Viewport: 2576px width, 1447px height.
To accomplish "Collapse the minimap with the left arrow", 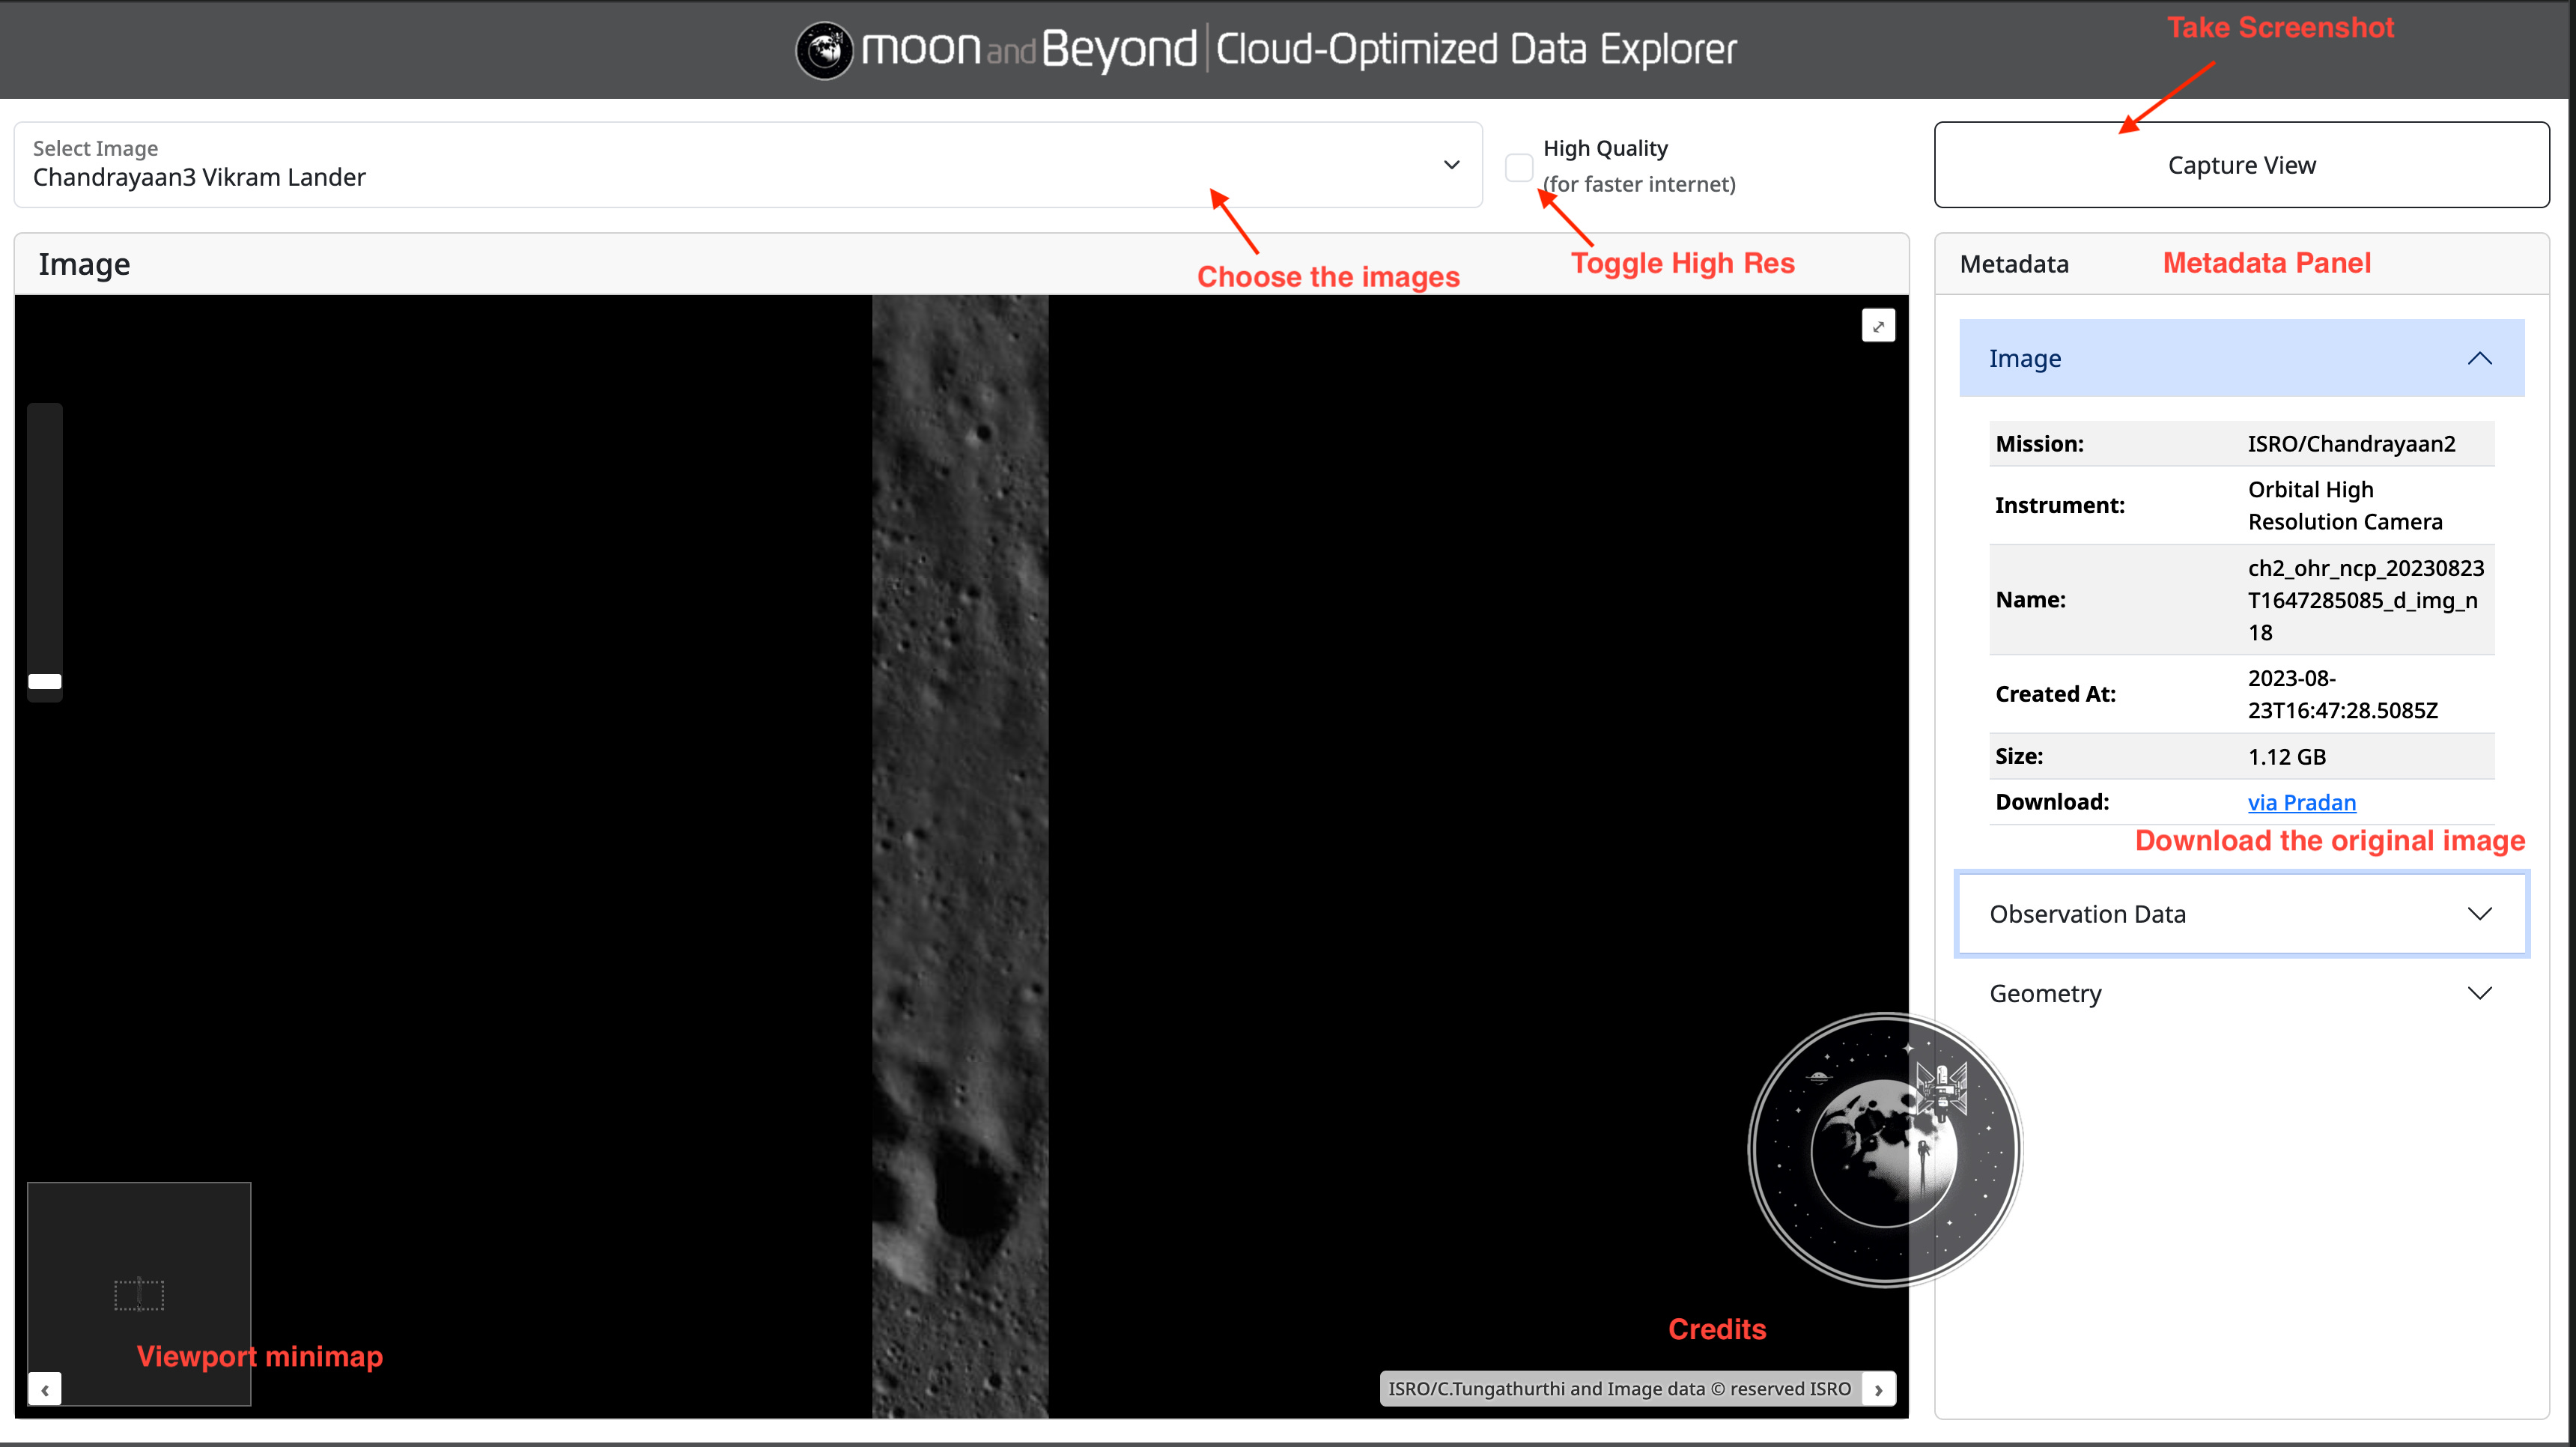I will (x=45, y=1389).
